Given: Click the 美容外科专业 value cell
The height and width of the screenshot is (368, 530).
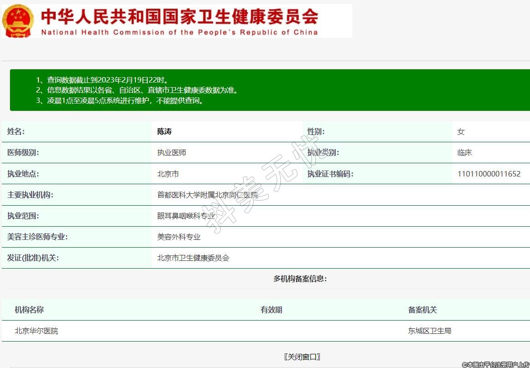Looking at the screenshot, I should [179, 237].
